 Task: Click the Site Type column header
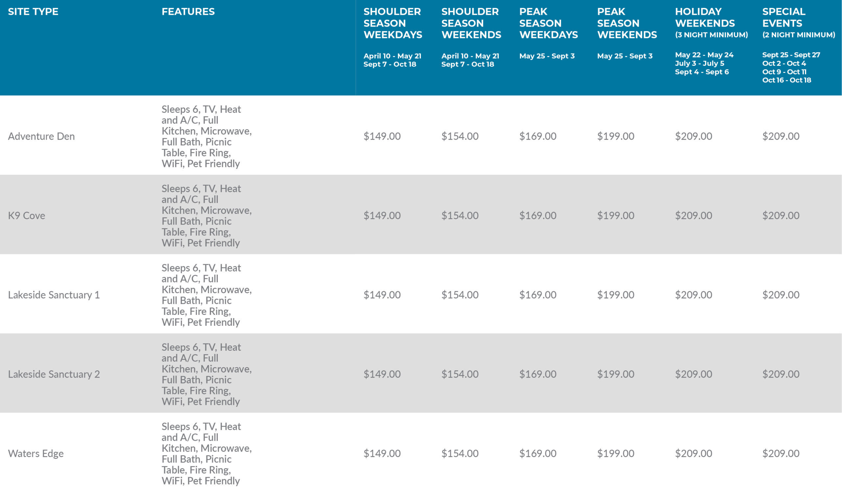click(33, 12)
